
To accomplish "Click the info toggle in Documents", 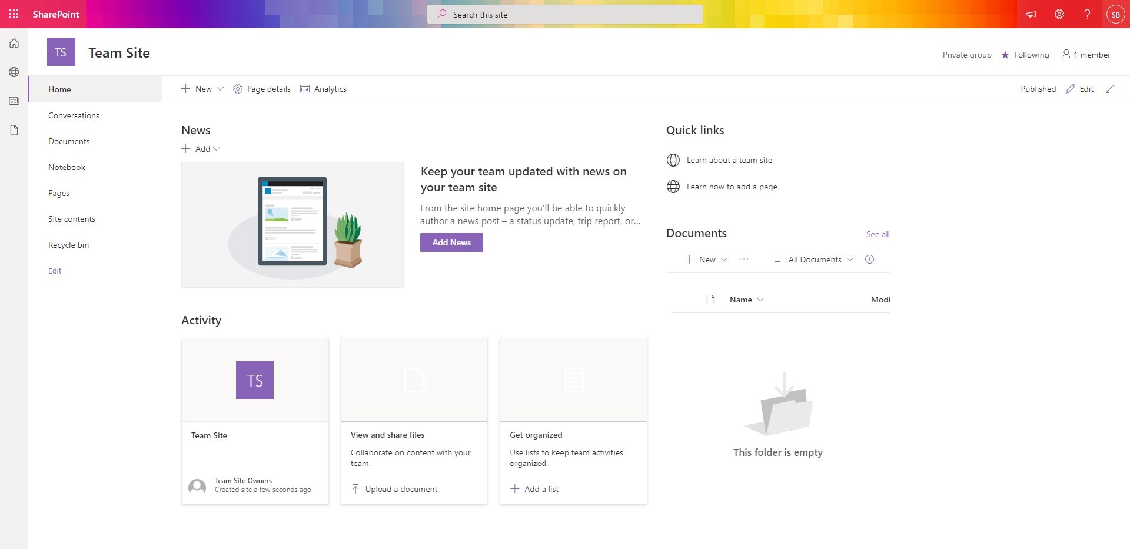I will tap(870, 259).
